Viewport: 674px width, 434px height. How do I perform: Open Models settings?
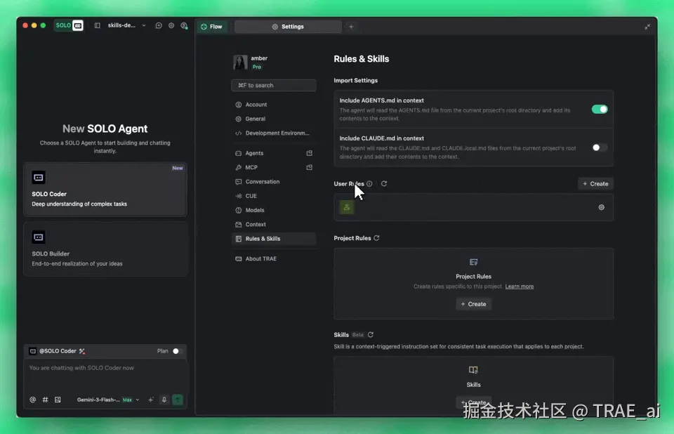tap(274, 210)
